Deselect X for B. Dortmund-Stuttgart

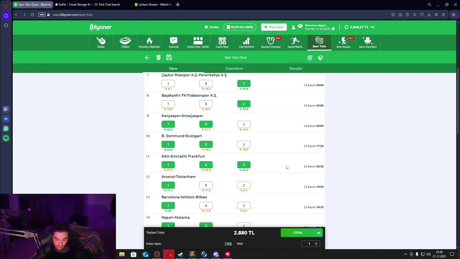coord(206,145)
